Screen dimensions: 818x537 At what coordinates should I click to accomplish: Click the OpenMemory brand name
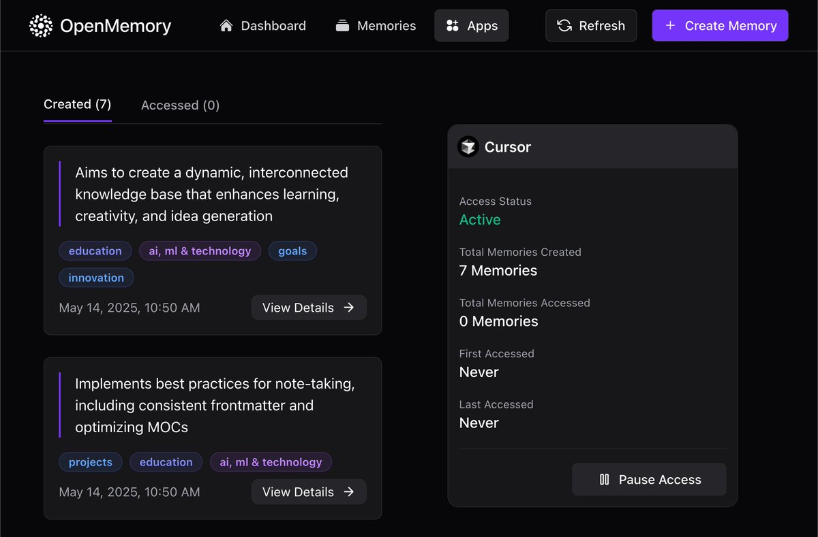click(116, 26)
